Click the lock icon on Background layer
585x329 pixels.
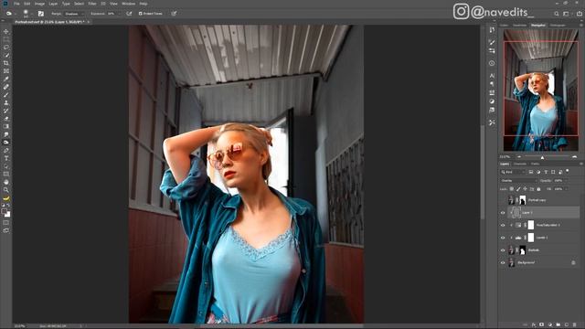573,262
